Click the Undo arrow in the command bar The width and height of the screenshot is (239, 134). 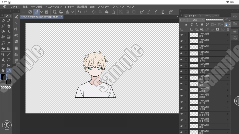coord(79,12)
